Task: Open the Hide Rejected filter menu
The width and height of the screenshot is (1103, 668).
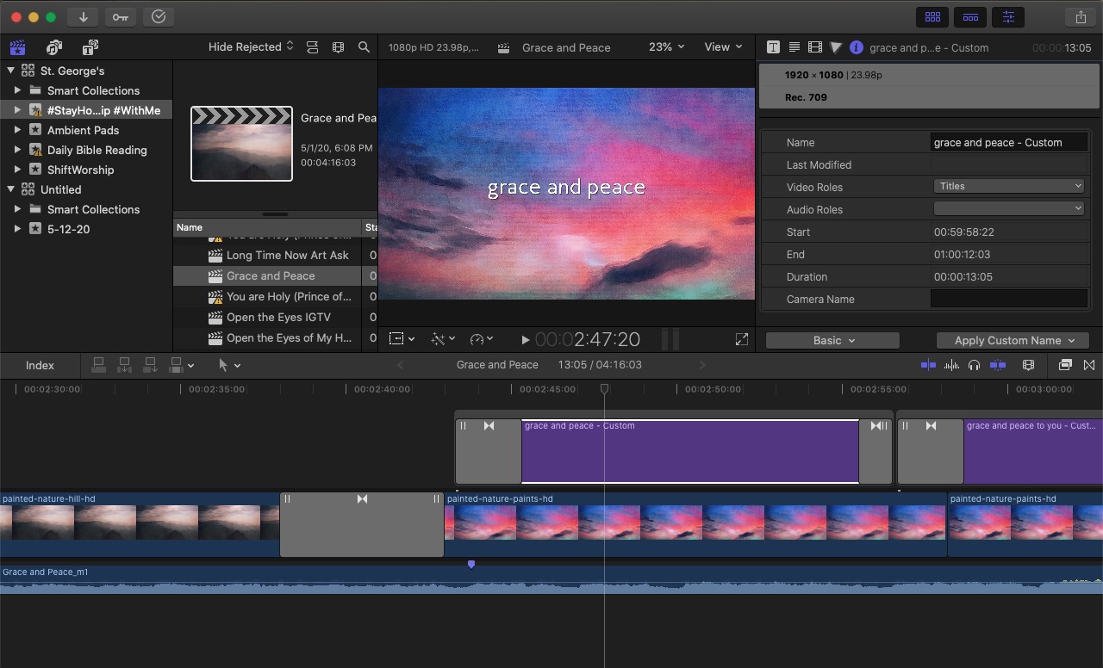Action: click(x=250, y=46)
